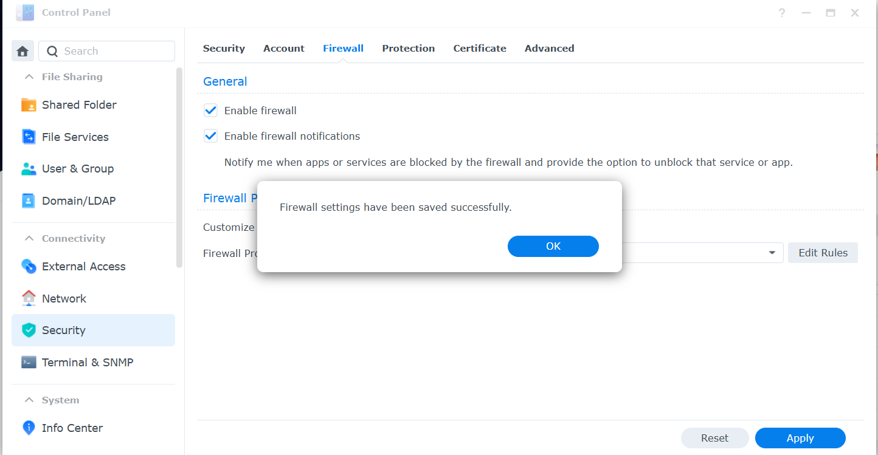Collapse the File Sharing section
This screenshot has height=455, width=878.
click(29, 77)
